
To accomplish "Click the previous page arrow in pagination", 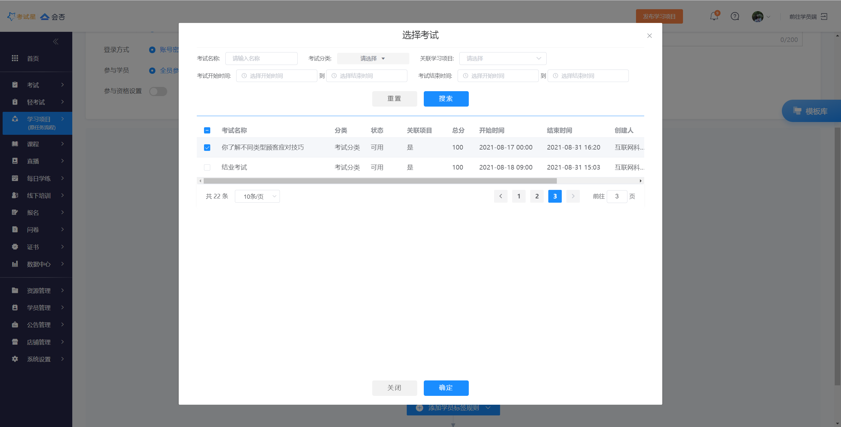I will point(501,196).
